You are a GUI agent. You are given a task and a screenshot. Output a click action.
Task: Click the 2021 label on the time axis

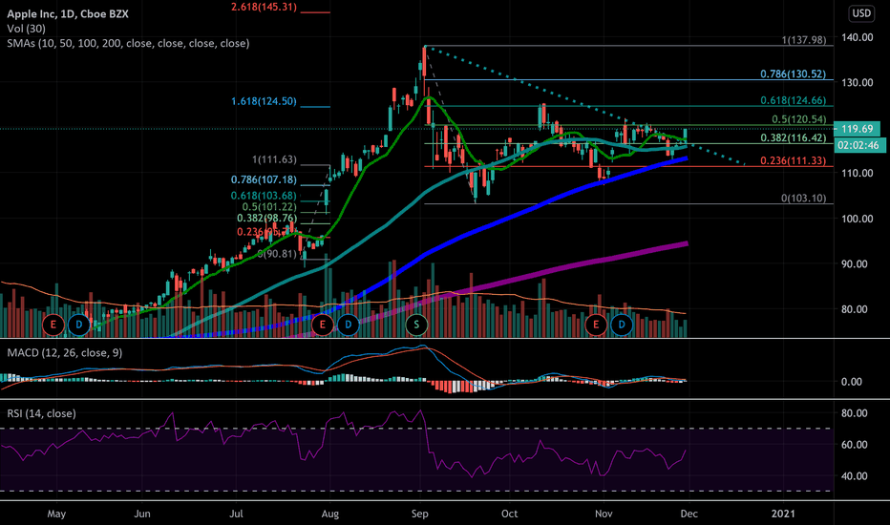tap(783, 514)
